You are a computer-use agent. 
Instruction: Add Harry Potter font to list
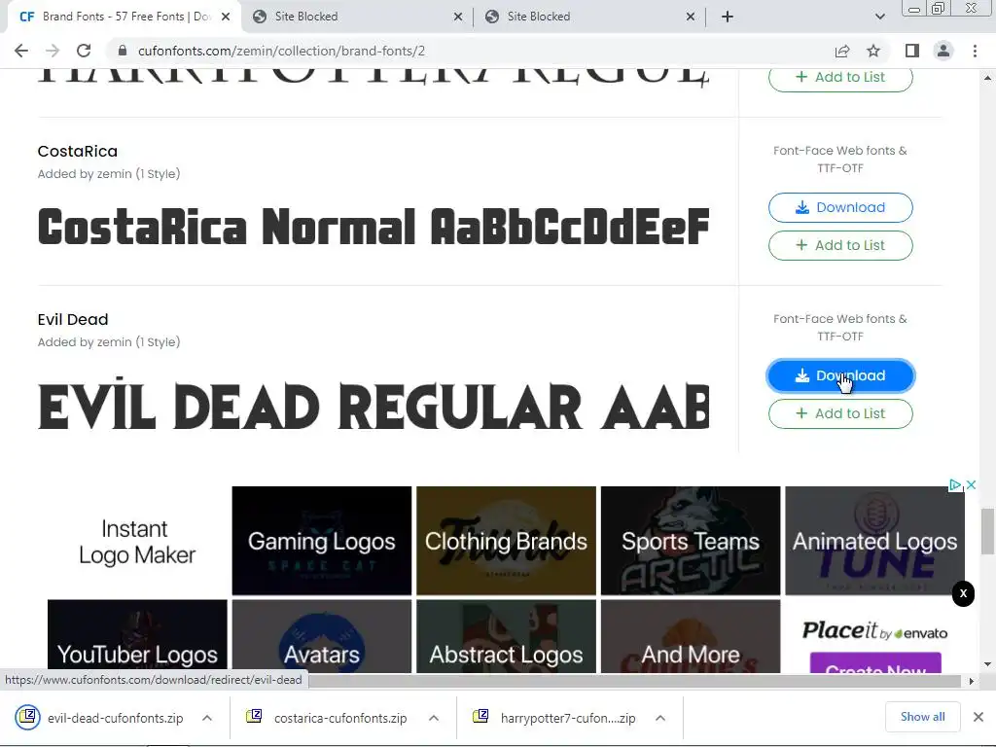click(840, 78)
